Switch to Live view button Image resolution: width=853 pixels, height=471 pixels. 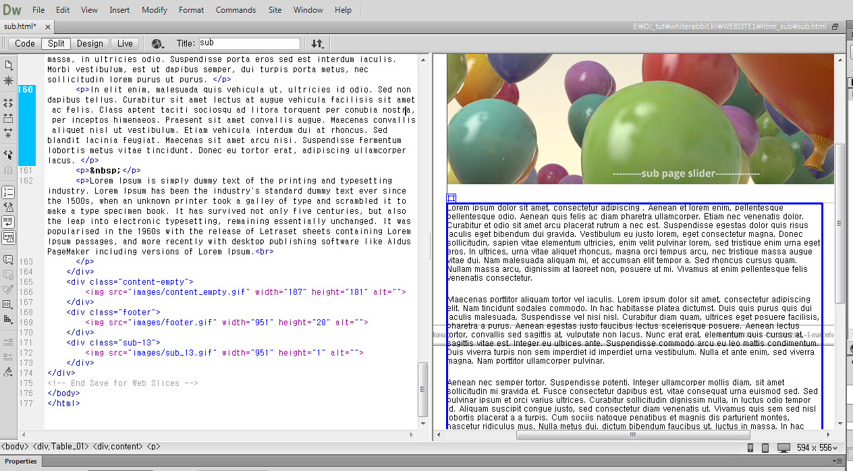tap(125, 43)
